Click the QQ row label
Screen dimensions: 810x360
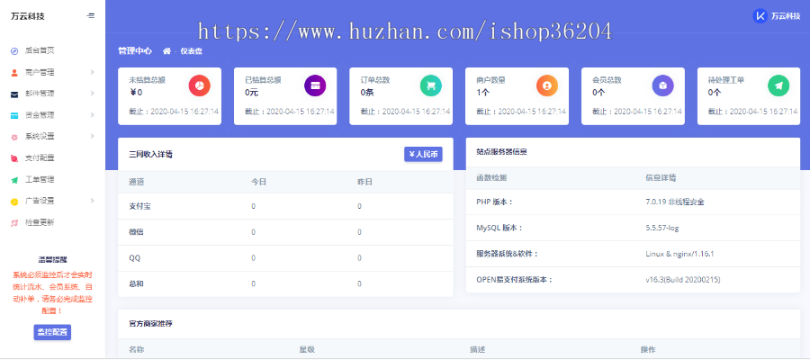coord(134,257)
